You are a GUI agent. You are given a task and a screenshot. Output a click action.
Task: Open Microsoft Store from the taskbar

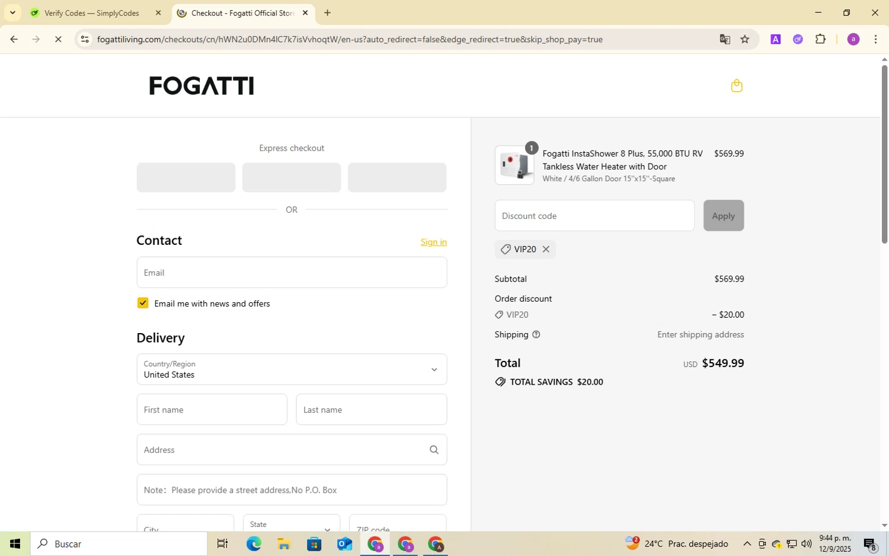click(314, 544)
